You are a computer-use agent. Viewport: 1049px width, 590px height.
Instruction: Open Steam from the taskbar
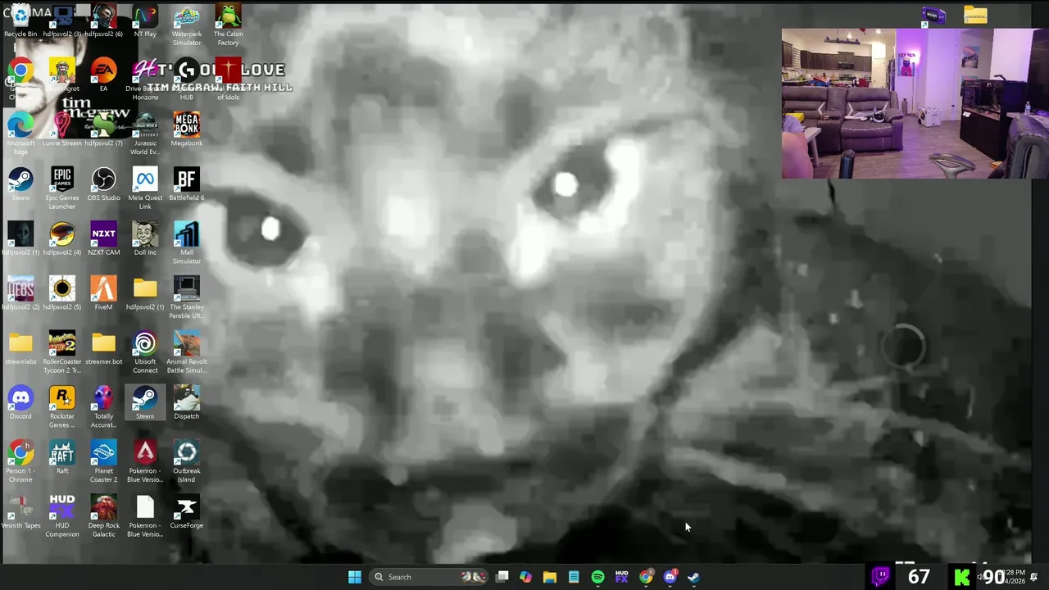(694, 577)
